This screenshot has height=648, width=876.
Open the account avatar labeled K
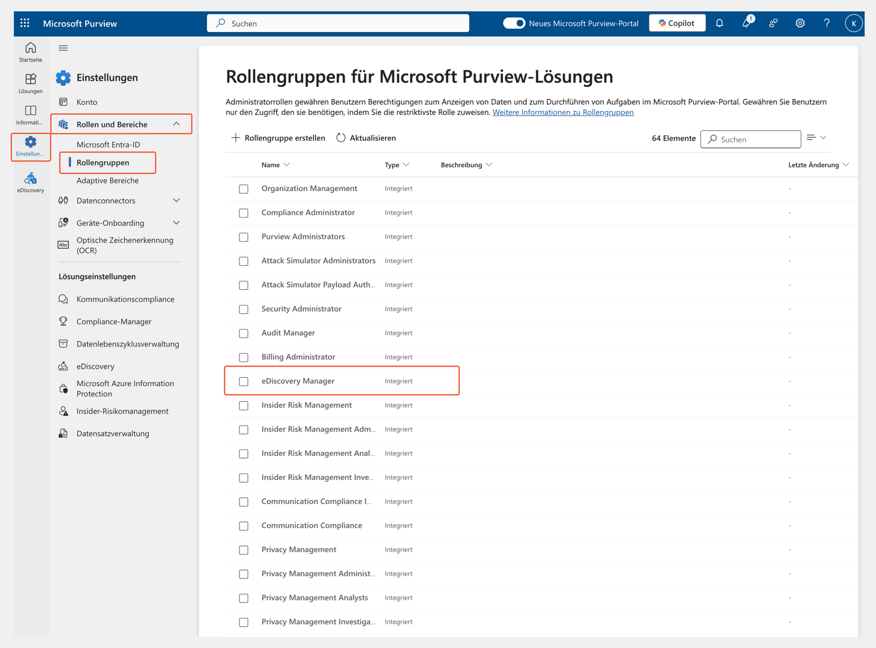[853, 23]
